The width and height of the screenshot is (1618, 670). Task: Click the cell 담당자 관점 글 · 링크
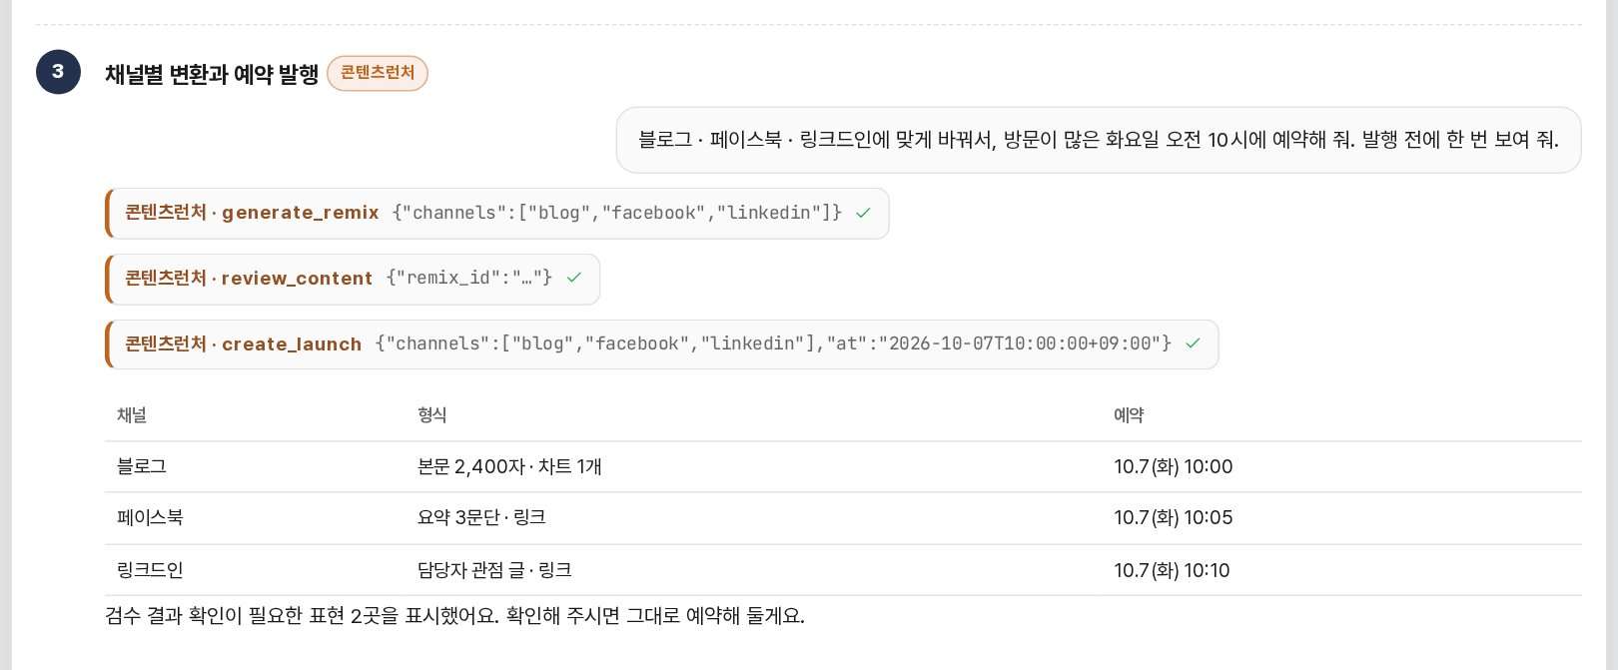click(x=494, y=570)
